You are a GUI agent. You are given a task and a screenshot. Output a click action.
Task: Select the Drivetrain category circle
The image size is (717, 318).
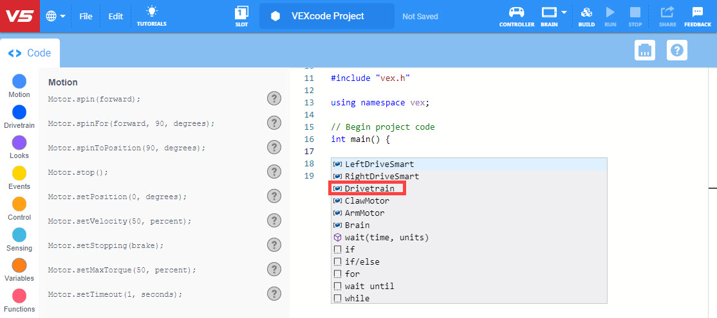[19, 112]
